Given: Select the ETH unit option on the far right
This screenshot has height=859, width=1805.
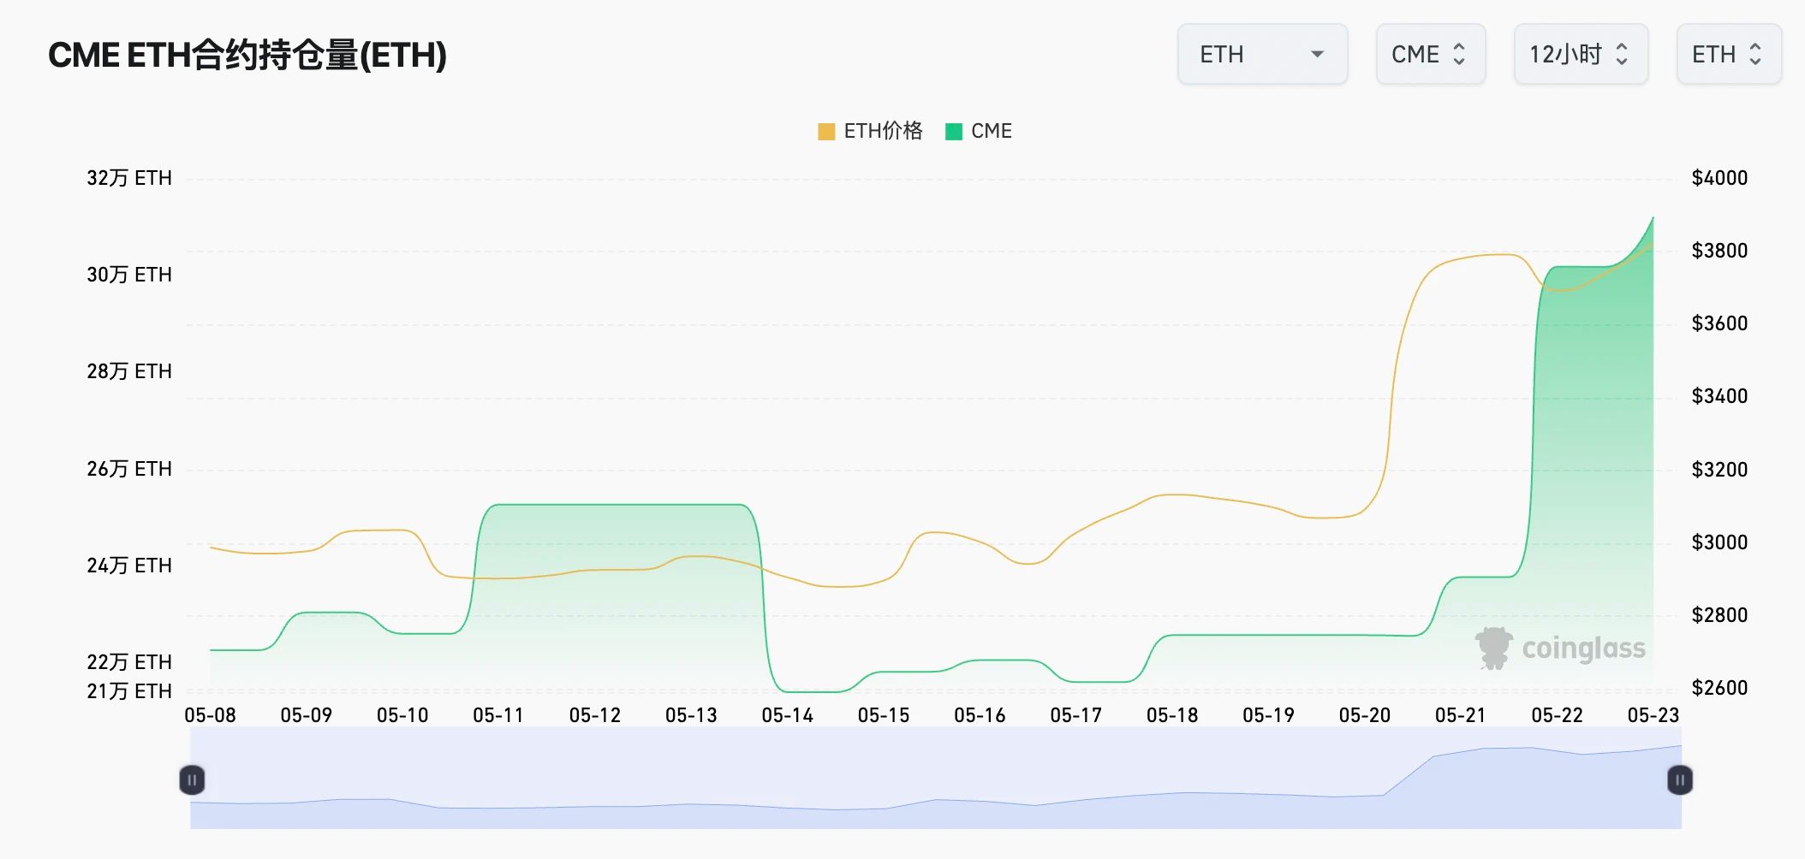Looking at the screenshot, I should [1729, 53].
